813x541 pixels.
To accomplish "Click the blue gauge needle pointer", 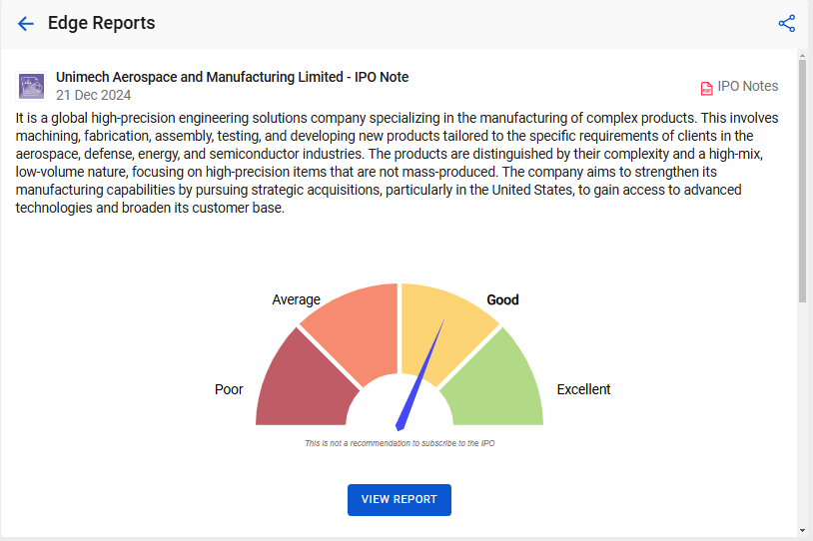I will click(419, 375).
